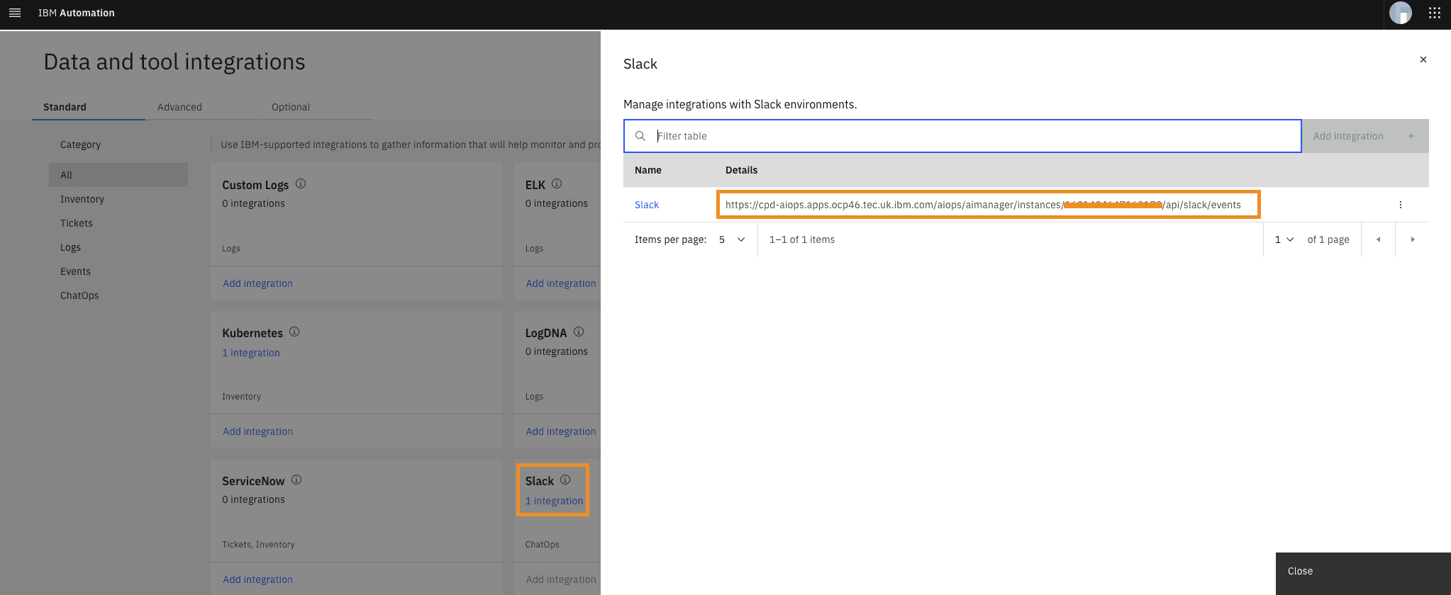Show info for Custom Logs
The height and width of the screenshot is (595, 1451).
click(x=301, y=183)
